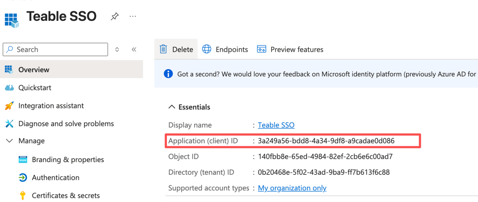
Task: Click the Authentication arrow icon
Action: coord(23,177)
